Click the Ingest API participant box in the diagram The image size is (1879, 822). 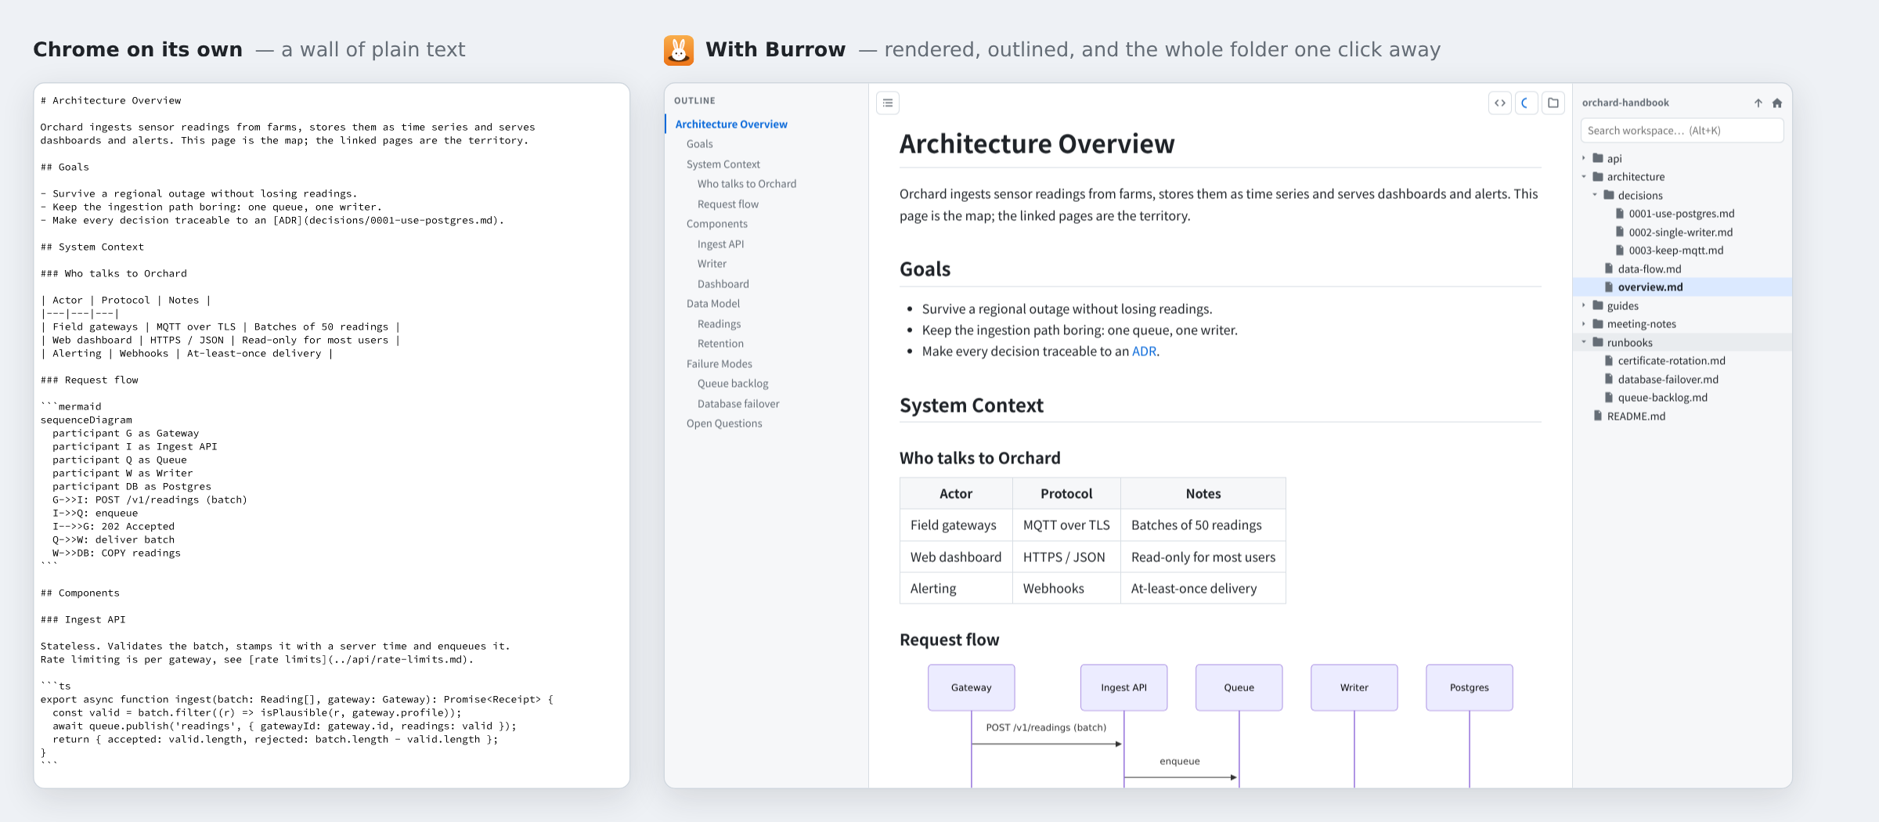(x=1123, y=687)
